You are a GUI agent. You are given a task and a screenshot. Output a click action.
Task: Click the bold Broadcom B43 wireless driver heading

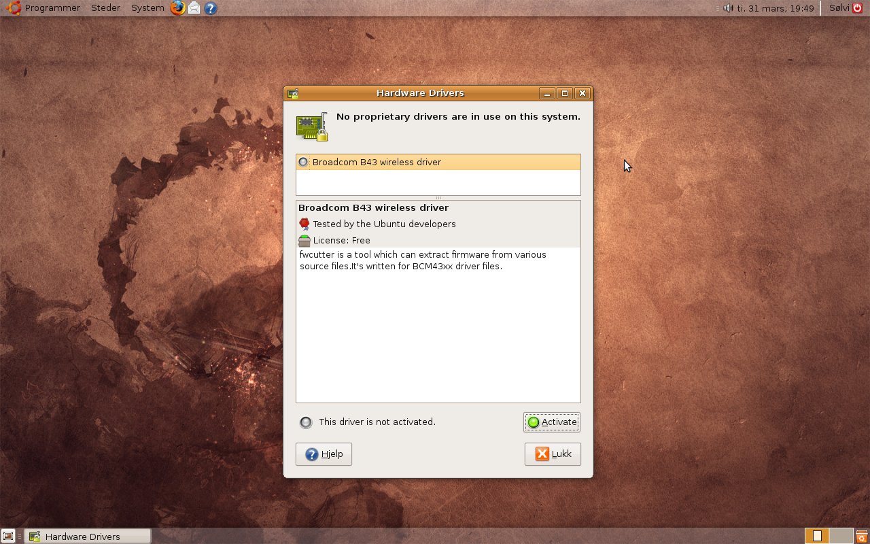tap(373, 207)
